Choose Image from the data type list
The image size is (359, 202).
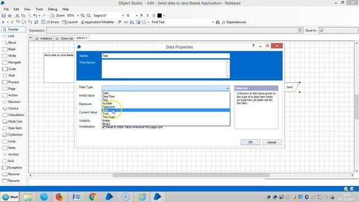[166, 120]
